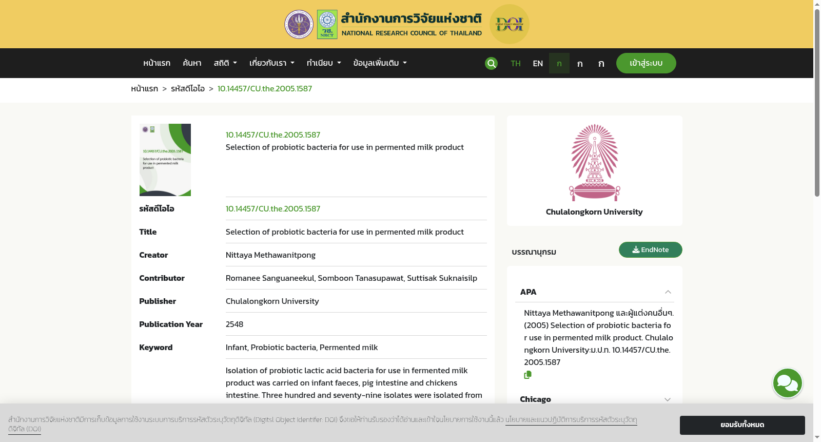Screen dimensions: 821x442
Task: Go to หน้าแรก in the navigation bar
Action: click(x=157, y=63)
